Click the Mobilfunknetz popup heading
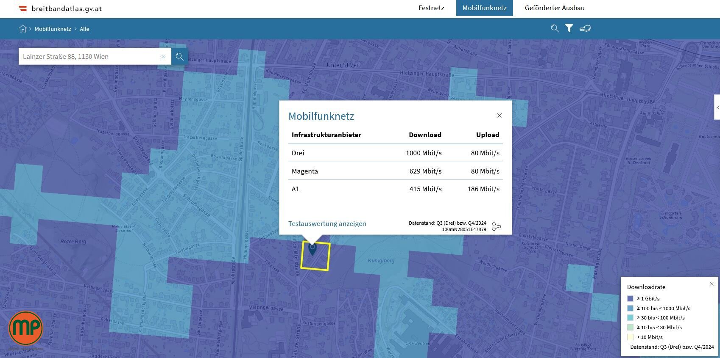 [321, 116]
